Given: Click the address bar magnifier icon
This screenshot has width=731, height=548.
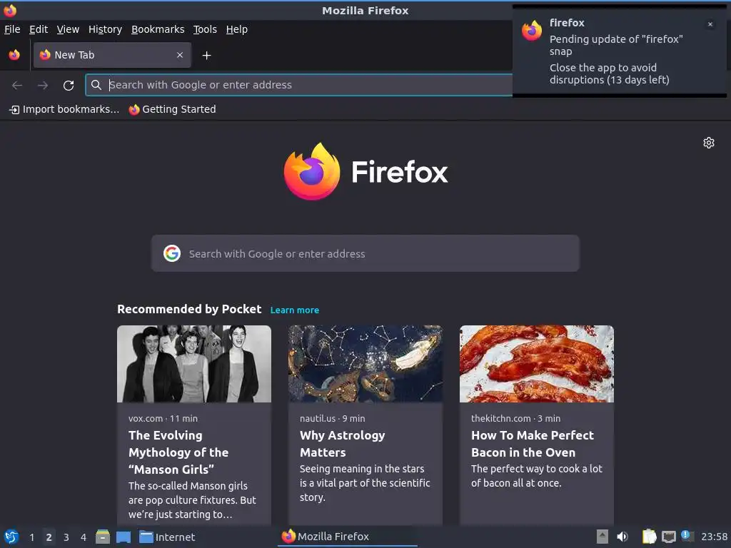Looking at the screenshot, I should pos(96,85).
